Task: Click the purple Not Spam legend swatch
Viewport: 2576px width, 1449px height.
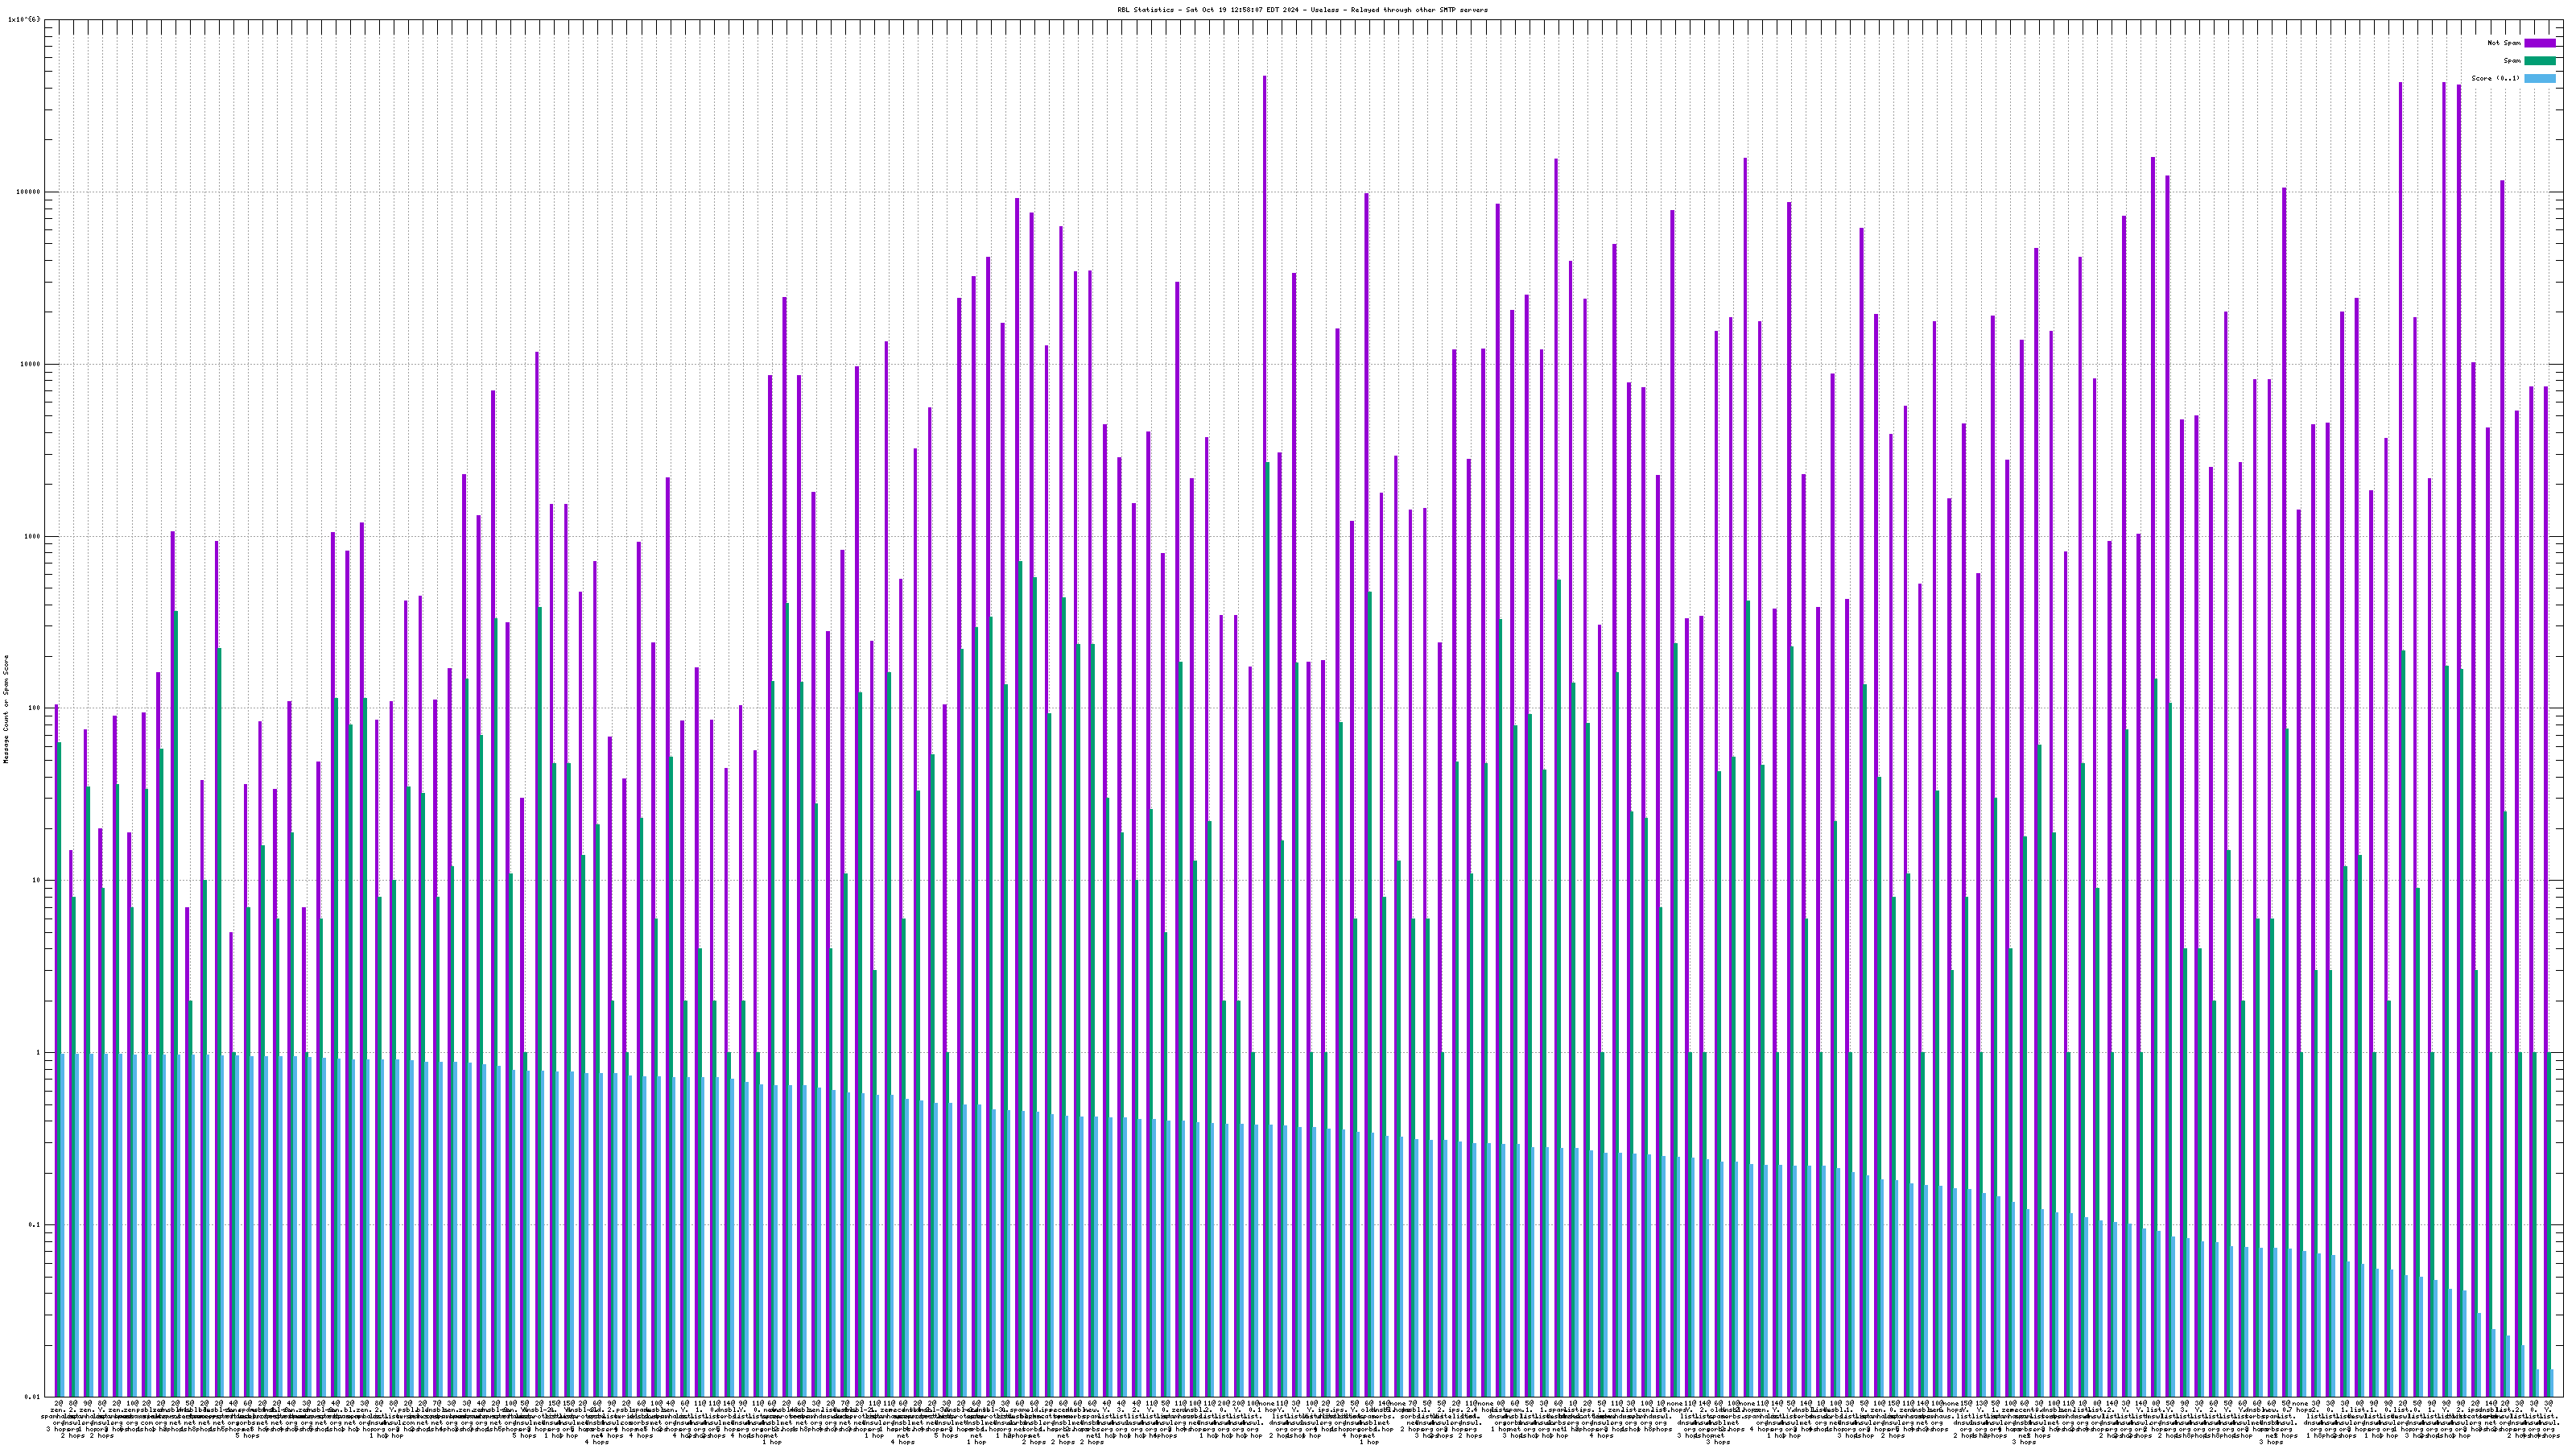Action: [x=2539, y=43]
